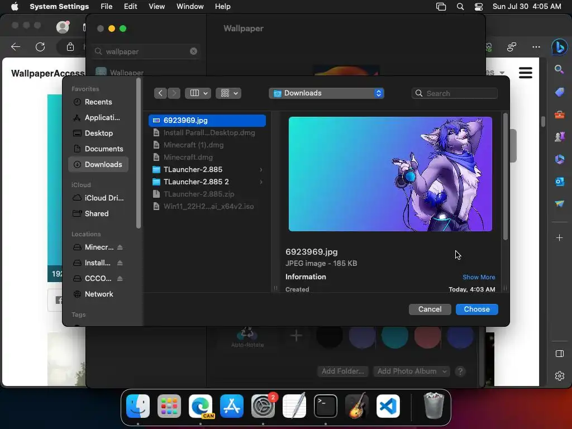The width and height of the screenshot is (572, 429).
Task: Open Edge sidebar search icon
Action: pyautogui.click(x=559, y=69)
